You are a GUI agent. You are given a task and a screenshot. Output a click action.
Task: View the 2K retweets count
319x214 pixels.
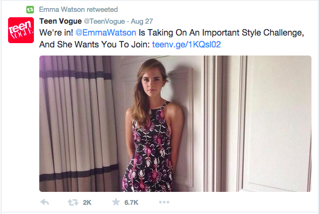pos(87,202)
